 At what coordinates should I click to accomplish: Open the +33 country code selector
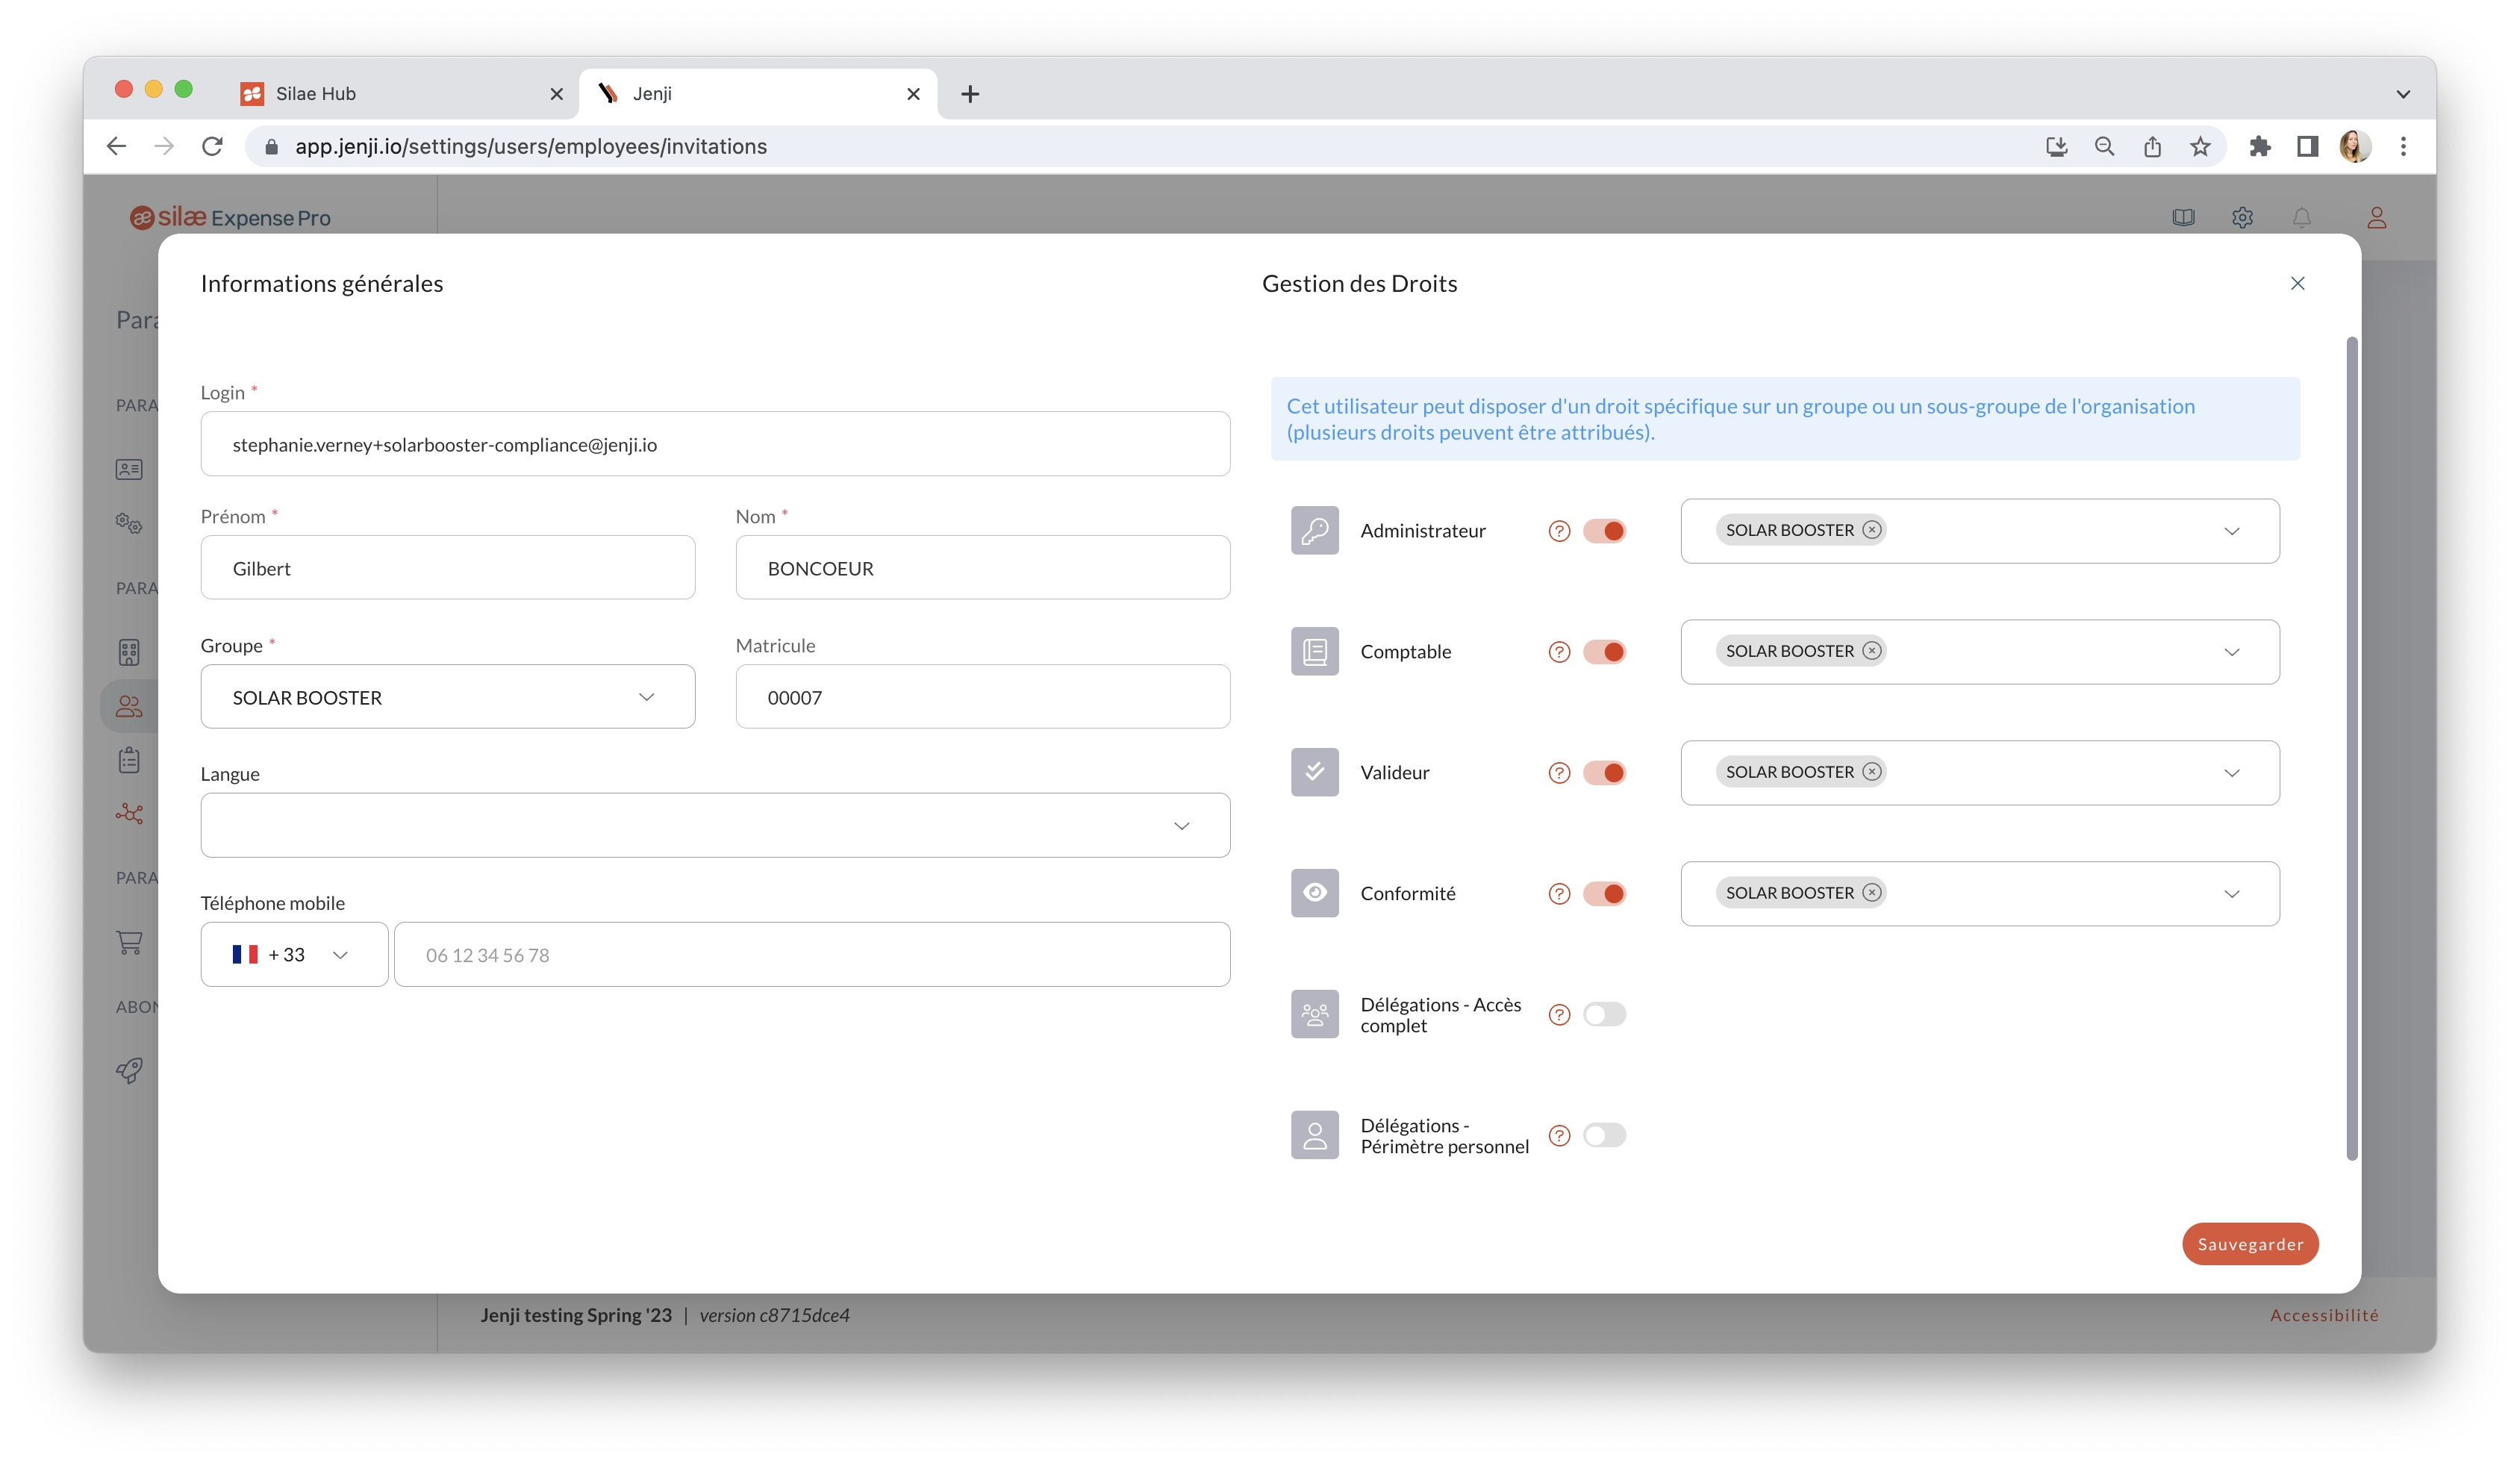294,954
